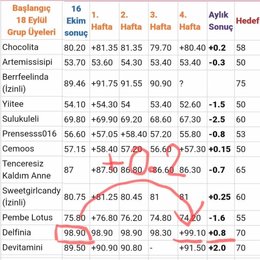Image resolution: width=260 pixels, height=260 pixels.
Task: Click the Hedef column header
Action: click(247, 21)
